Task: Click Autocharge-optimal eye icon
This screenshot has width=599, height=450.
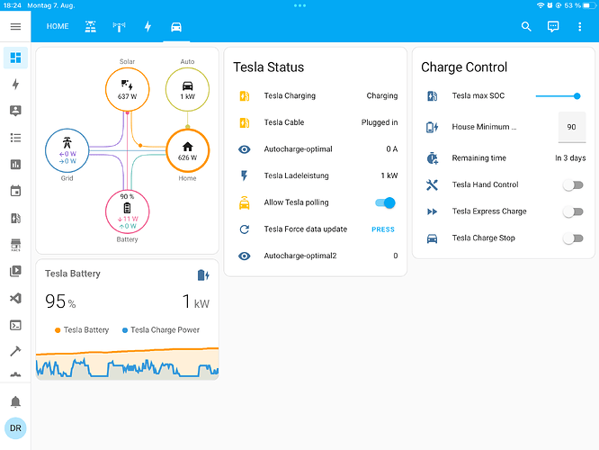Action: pyautogui.click(x=245, y=149)
